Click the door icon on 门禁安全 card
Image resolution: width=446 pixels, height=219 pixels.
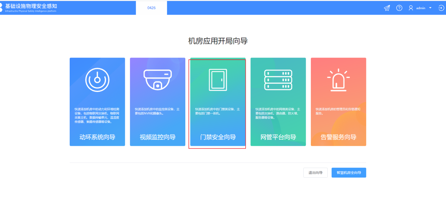(218, 80)
